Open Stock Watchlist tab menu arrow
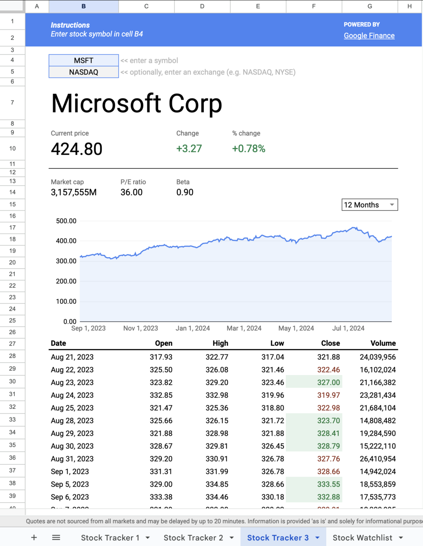This screenshot has height=546, width=423. click(x=401, y=538)
